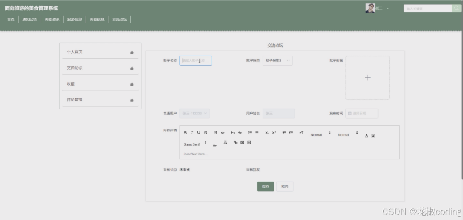Open the 贴子类型 dropdown showing 贴子类型3

[x=278, y=61]
